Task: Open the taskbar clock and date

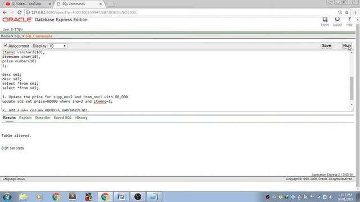Action: (x=345, y=197)
